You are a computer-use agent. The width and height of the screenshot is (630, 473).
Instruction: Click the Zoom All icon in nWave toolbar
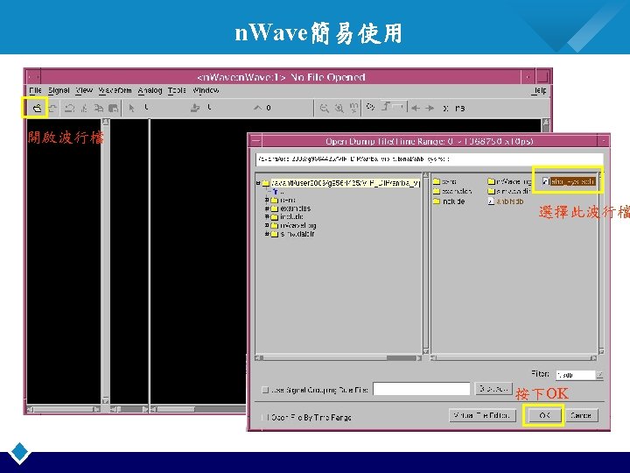(353, 108)
